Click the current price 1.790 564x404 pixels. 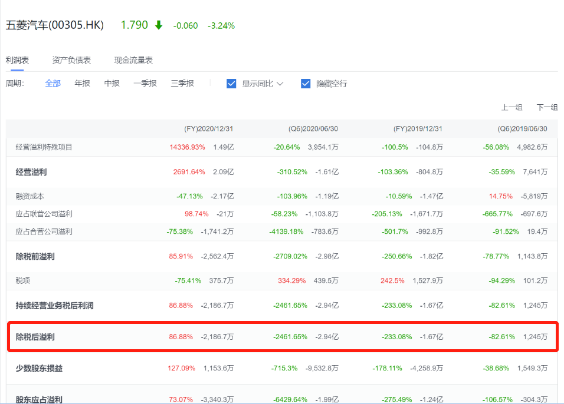[x=134, y=25]
